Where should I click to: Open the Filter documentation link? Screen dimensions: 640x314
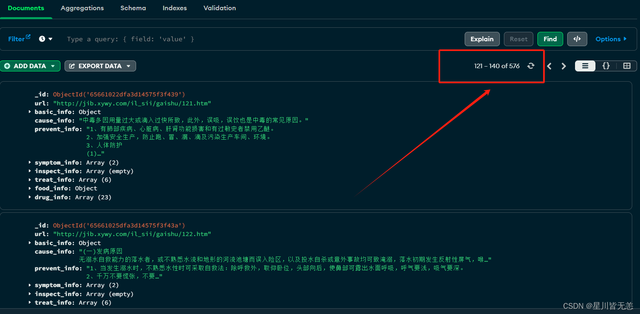click(19, 39)
